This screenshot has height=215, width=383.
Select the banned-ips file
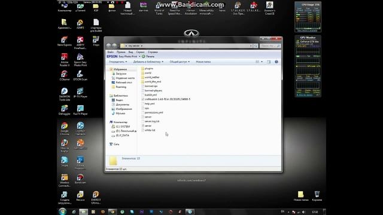tap(149, 86)
